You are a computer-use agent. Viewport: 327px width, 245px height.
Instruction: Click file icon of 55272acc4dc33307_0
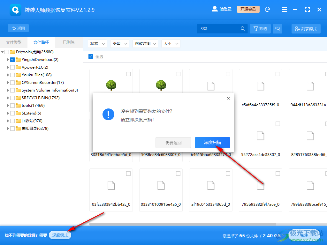[261, 136]
